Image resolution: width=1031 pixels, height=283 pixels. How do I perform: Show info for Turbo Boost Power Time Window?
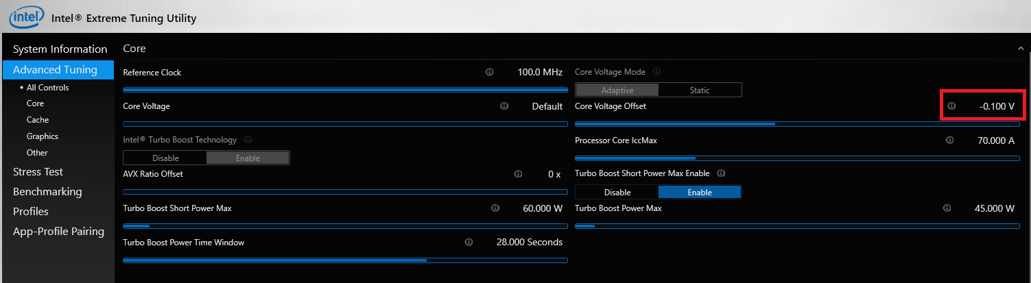click(469, 242)
